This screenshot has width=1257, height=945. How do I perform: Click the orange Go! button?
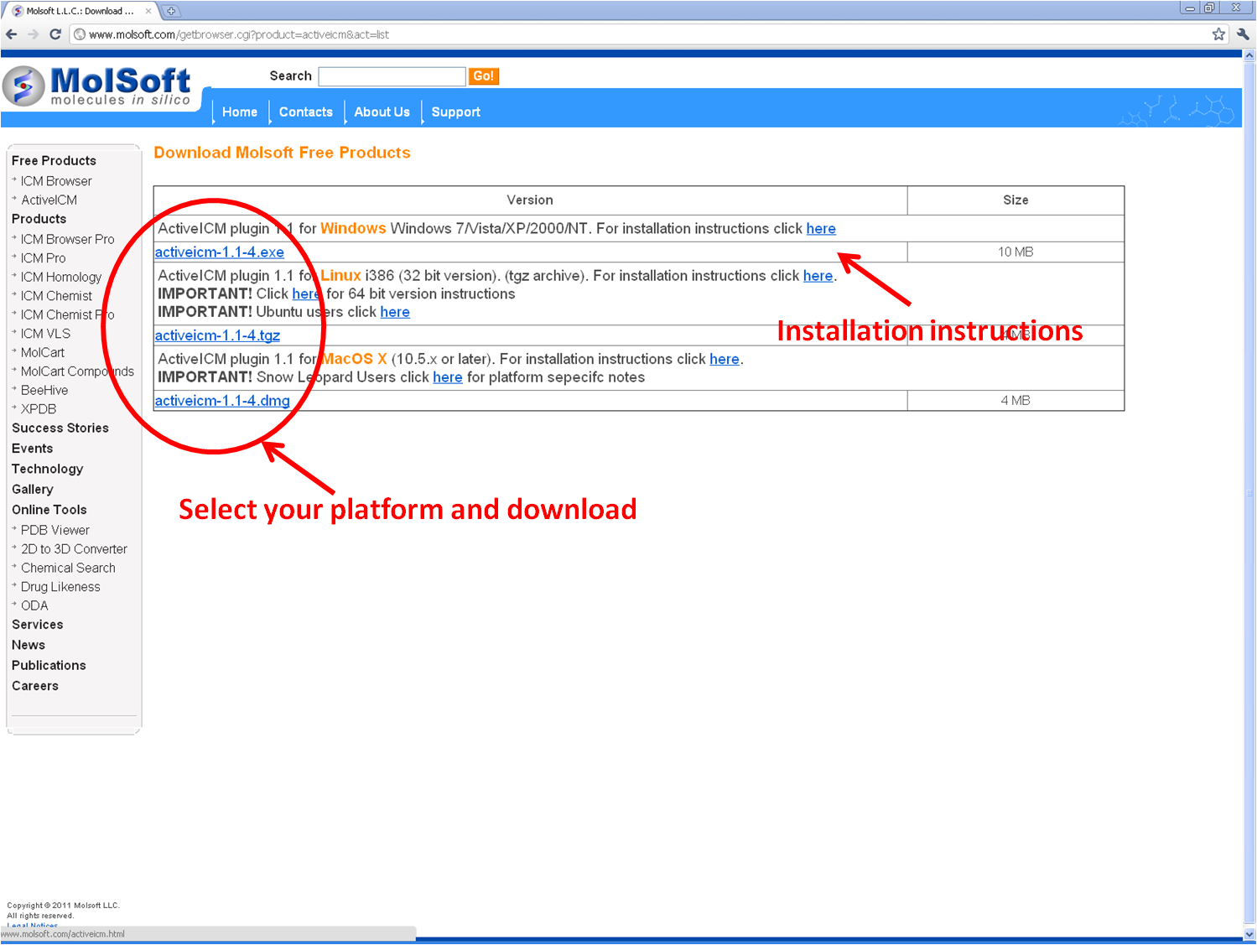point(483,76)
